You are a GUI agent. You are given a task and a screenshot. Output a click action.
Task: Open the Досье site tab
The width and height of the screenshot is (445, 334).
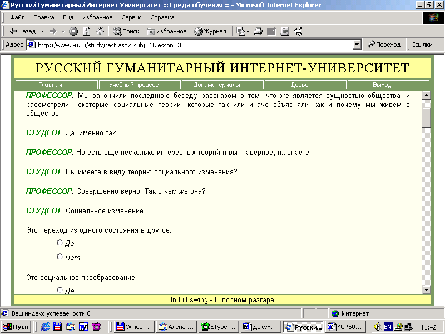click(305, 85)
